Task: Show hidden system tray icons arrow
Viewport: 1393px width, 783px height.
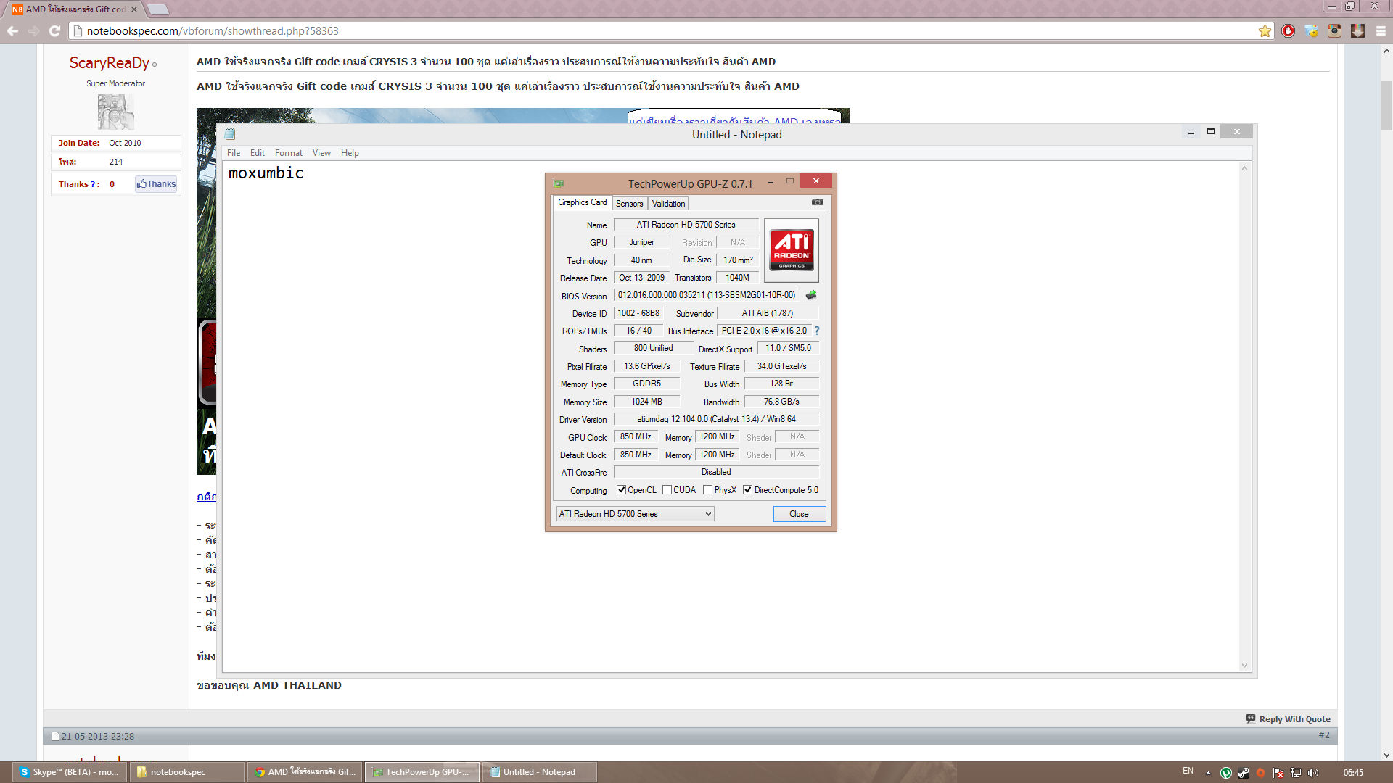Action: click(x=1208, y=773)
